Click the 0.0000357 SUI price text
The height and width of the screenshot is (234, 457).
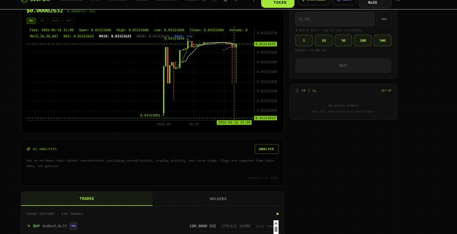(x=81, y=11)
